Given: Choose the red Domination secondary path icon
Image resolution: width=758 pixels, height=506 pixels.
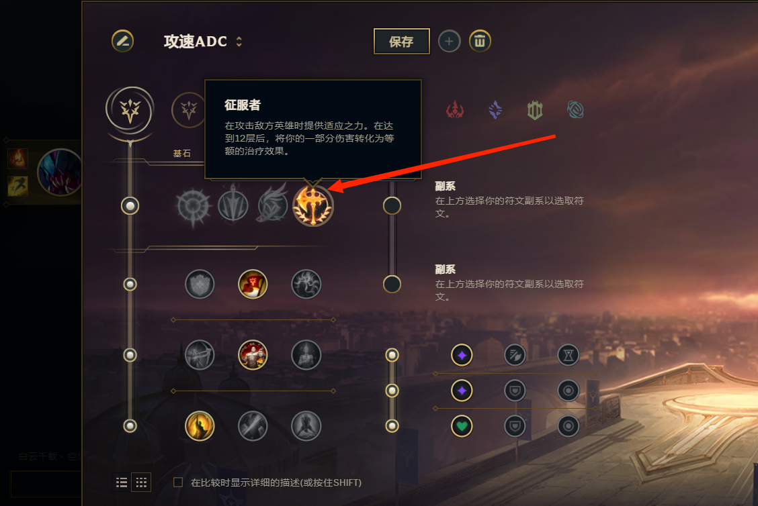Looking at the screenshot, I should (x=454, y=110).
